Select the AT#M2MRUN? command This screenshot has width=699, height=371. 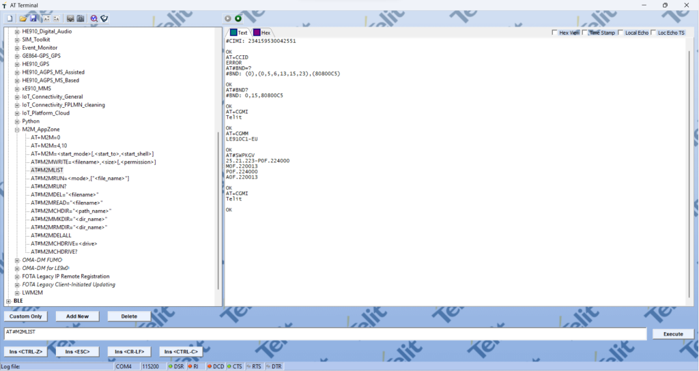(x=48, y=187)
